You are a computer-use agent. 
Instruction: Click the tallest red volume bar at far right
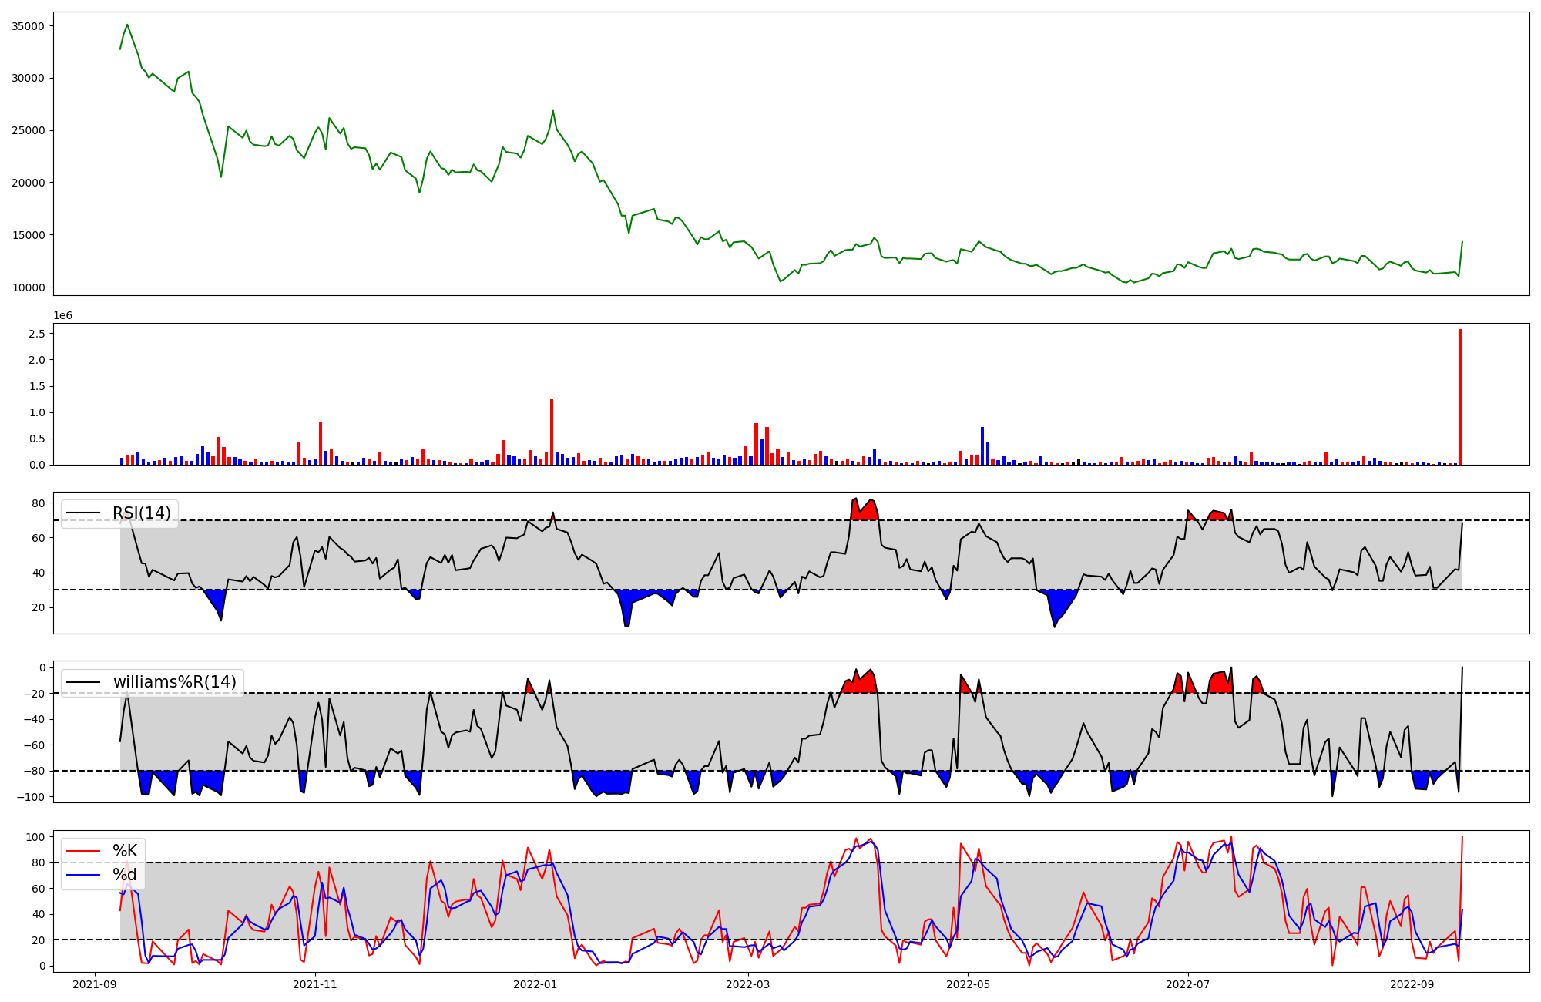[1460, 397]
